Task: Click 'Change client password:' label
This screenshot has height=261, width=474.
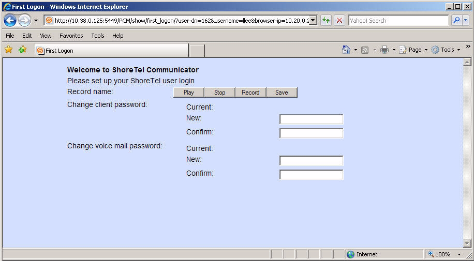Action: coord(107,104)
